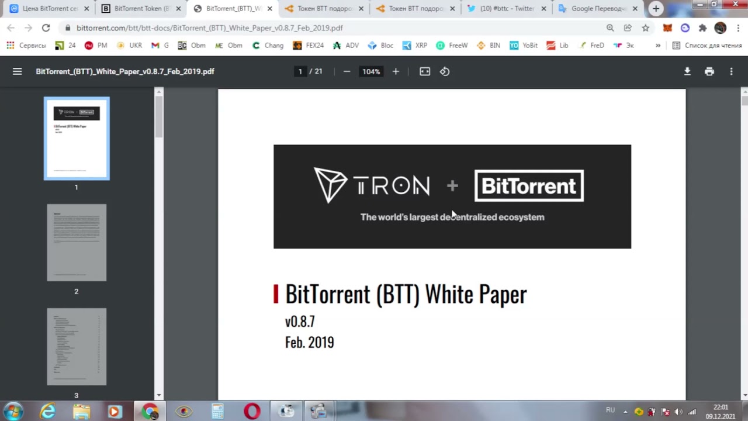Open the 'ADV' bookmark
The image size is (748, 421).
pos(345,45)
